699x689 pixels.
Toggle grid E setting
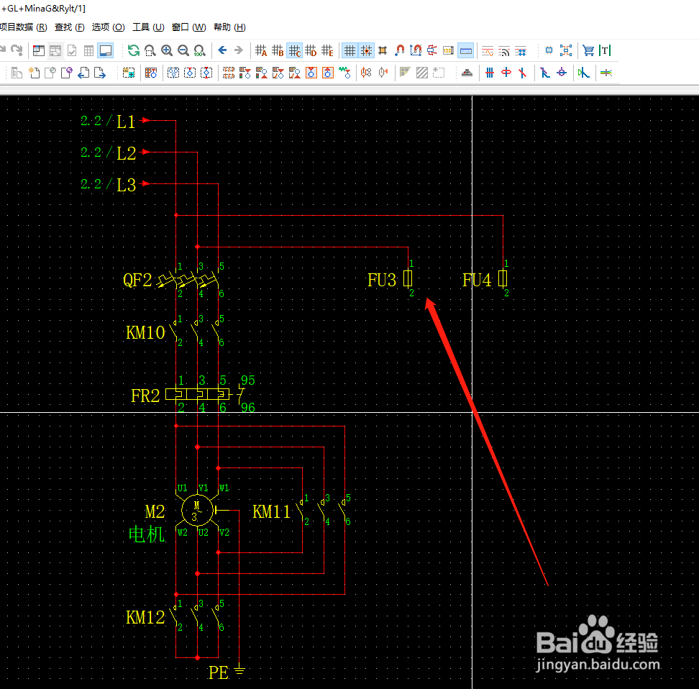327,50
